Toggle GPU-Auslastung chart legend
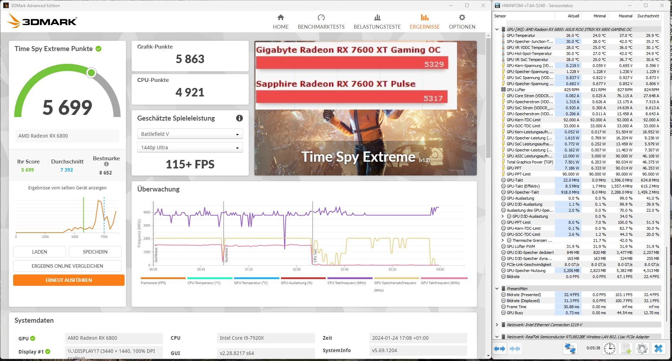The height and width of the screenshot is (361, 672). click(303, 281)
